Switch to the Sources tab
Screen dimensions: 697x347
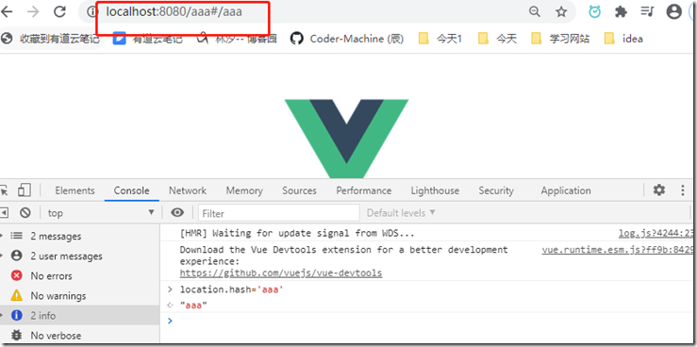[x=299, y=190]
